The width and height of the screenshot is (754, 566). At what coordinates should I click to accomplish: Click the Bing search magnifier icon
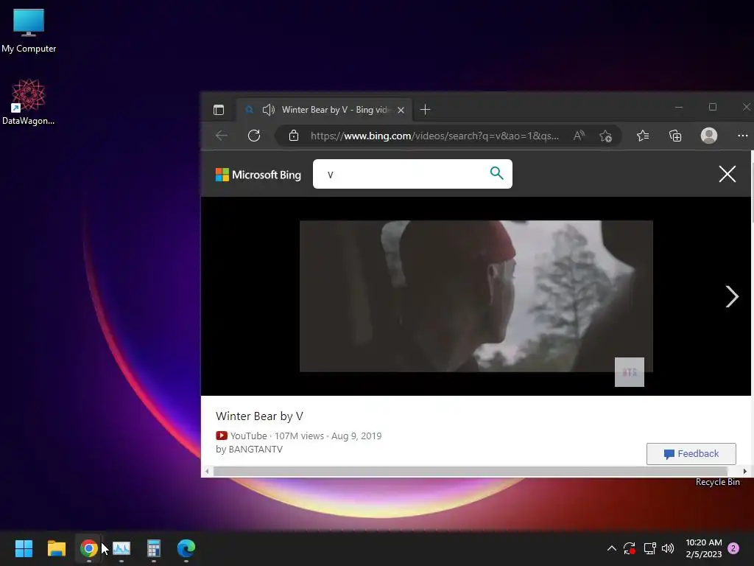point(496,172)
